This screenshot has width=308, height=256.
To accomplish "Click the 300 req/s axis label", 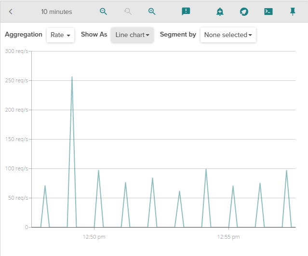I will (x=17, y=51).
